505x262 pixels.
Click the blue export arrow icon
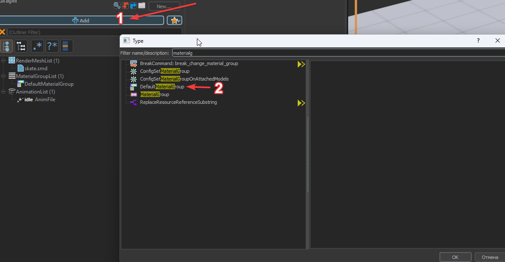[x=133, y=6]
